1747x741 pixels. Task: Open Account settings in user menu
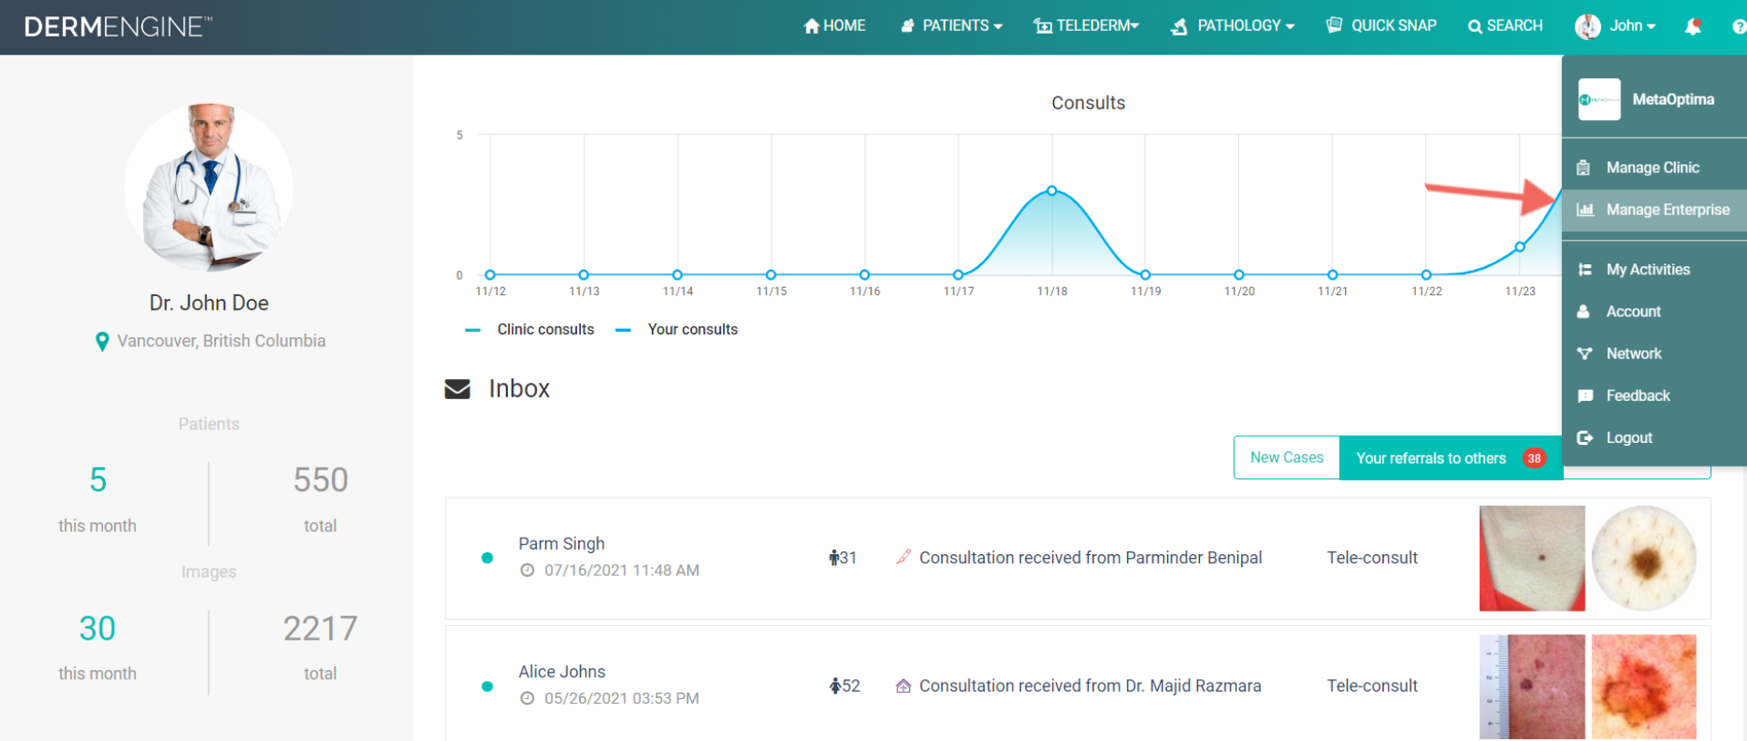1654,312
